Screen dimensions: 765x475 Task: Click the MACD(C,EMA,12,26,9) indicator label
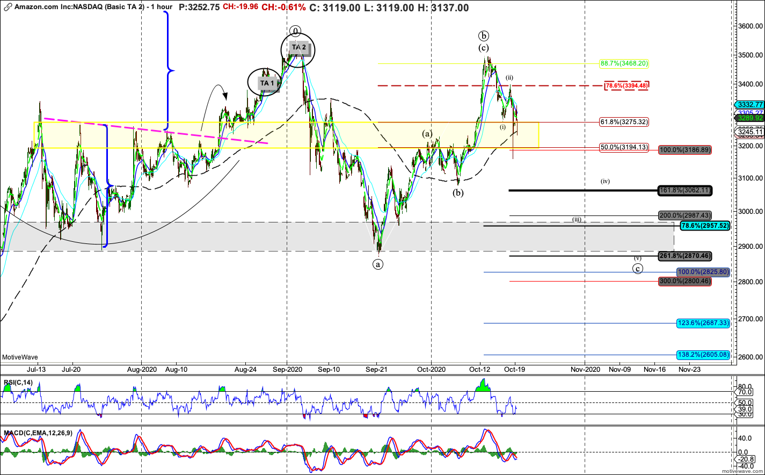coord(38,432)
